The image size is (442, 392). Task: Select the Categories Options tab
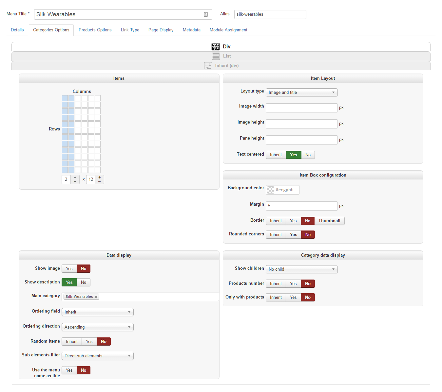point(51,30)
